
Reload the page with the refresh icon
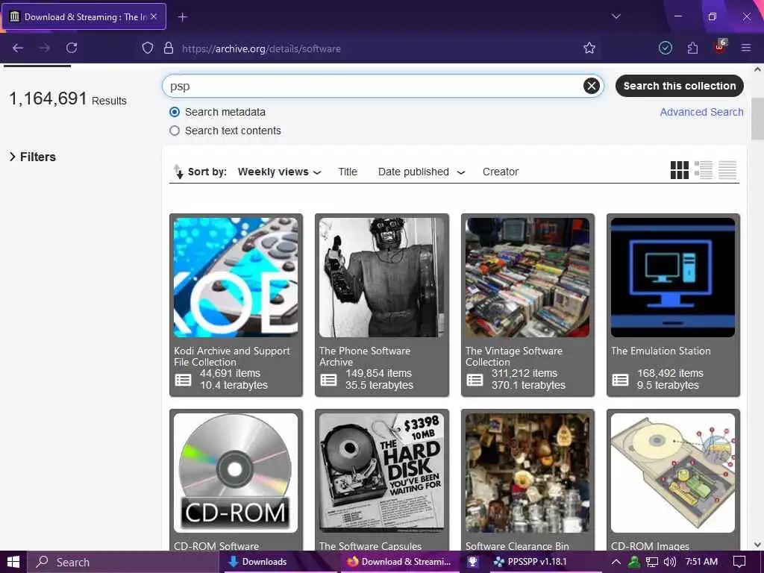72,48
